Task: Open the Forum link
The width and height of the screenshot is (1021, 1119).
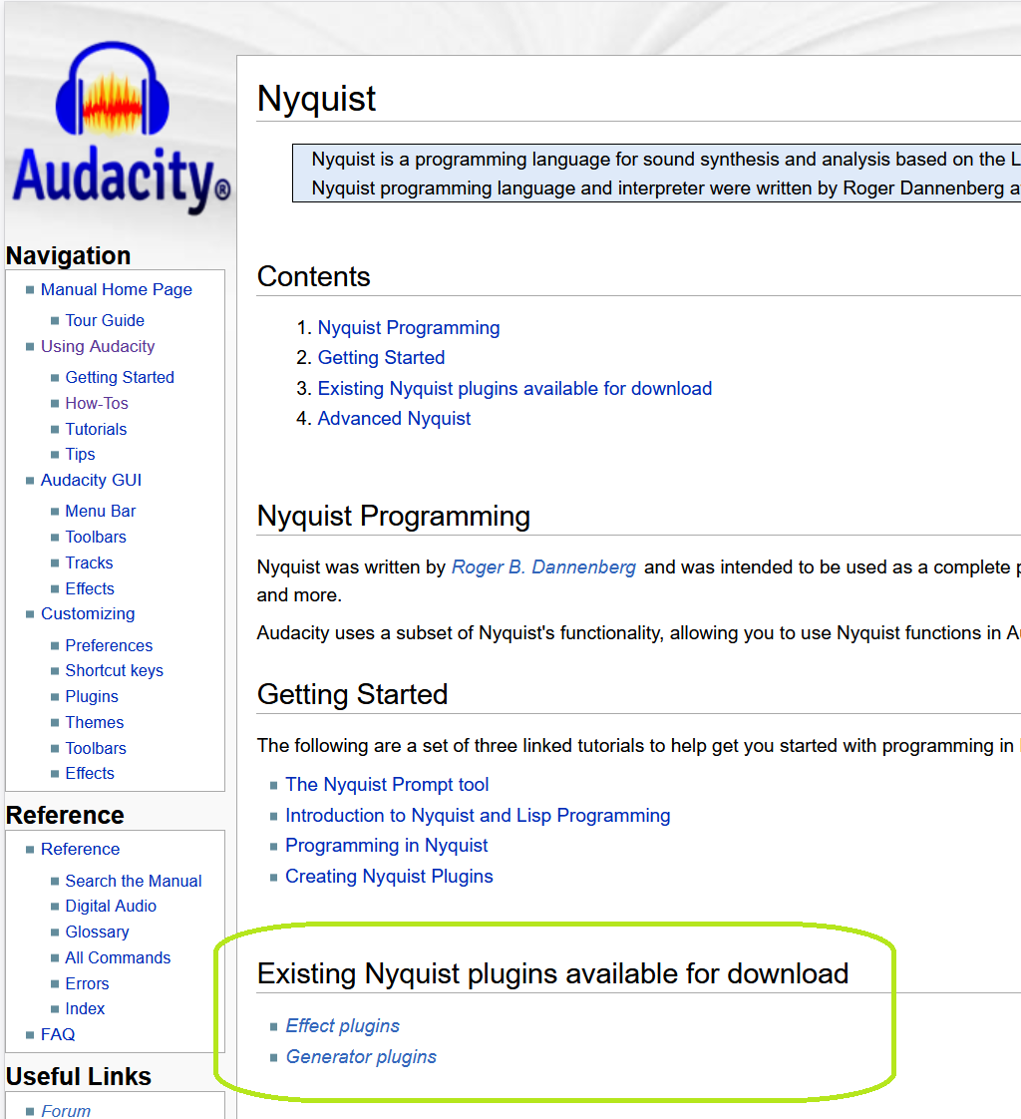Action: tap(66, 1110)
